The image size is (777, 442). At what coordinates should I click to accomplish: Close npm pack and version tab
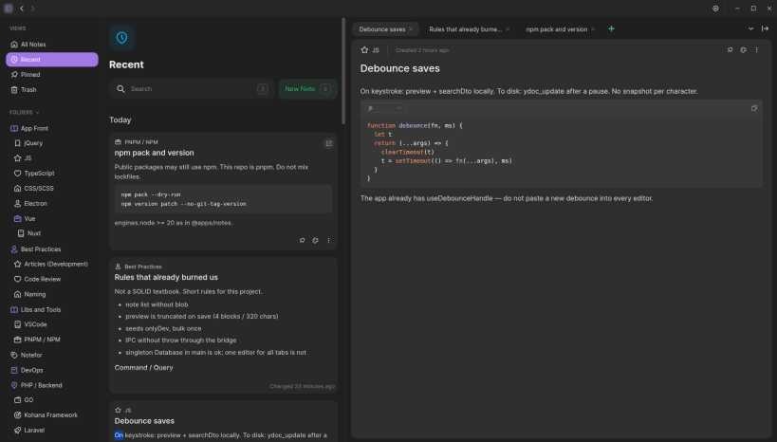(593, 29)
